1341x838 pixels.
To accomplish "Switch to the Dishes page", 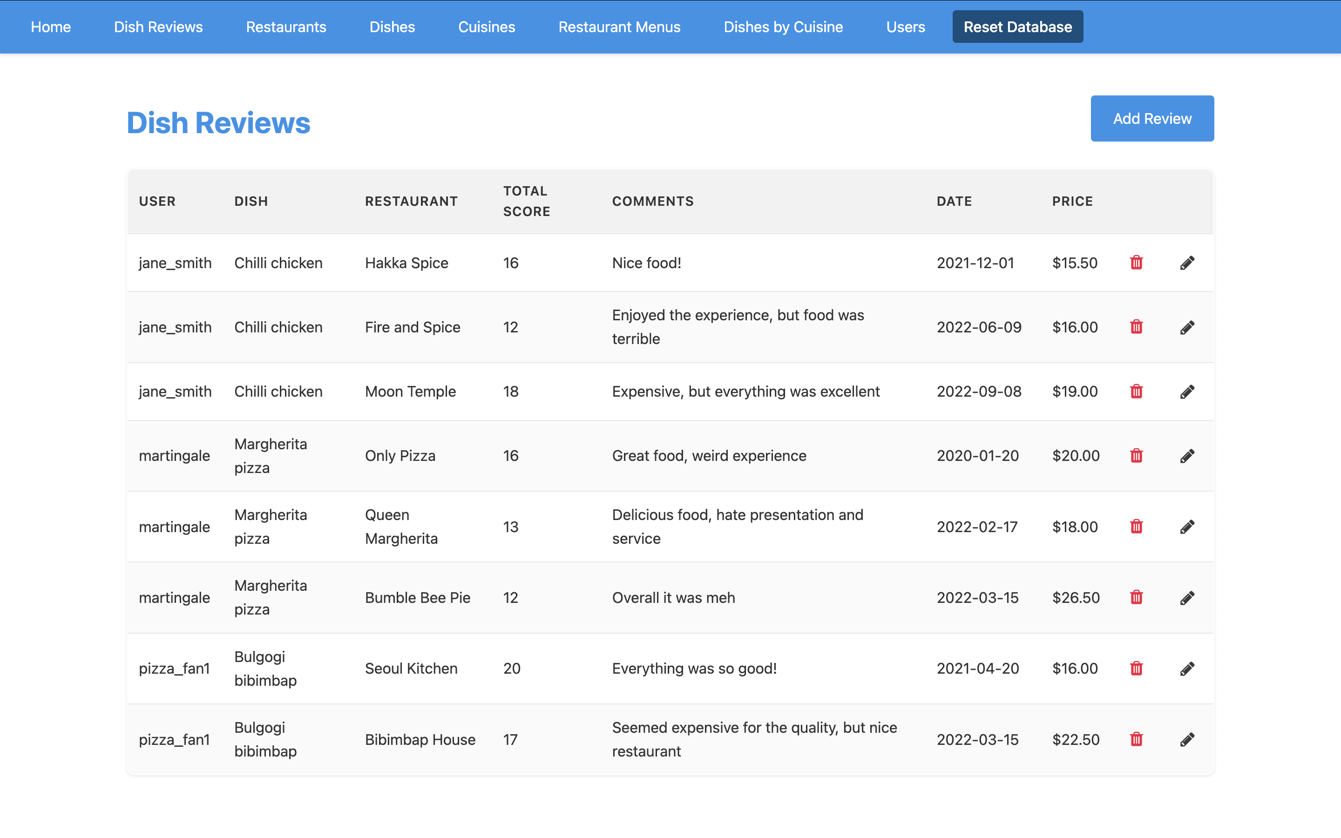I will pyautogui.click(x=392, y=26).
